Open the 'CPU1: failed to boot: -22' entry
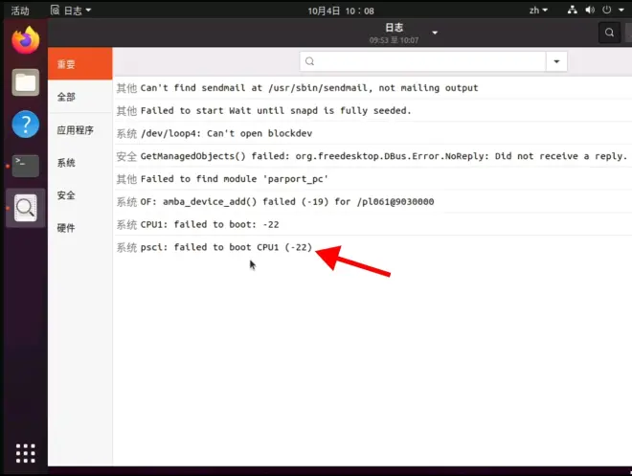 tap(372, 224)
